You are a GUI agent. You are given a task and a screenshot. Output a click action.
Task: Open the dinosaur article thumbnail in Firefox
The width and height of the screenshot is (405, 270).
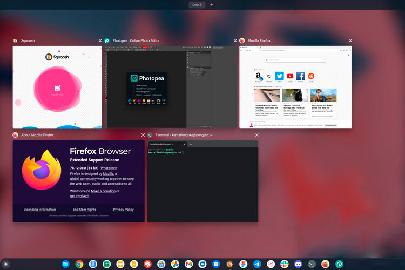click(323, 95)
